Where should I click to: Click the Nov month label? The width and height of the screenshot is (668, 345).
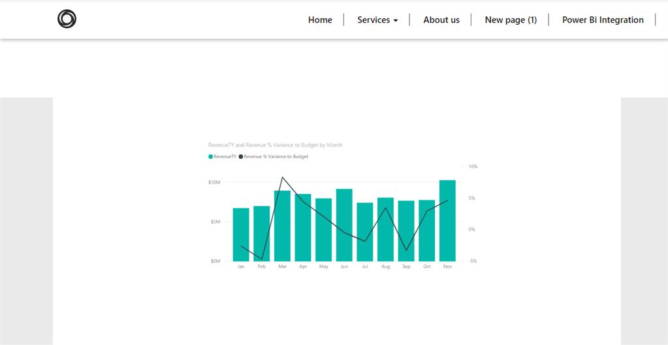[x=447, y=267]
